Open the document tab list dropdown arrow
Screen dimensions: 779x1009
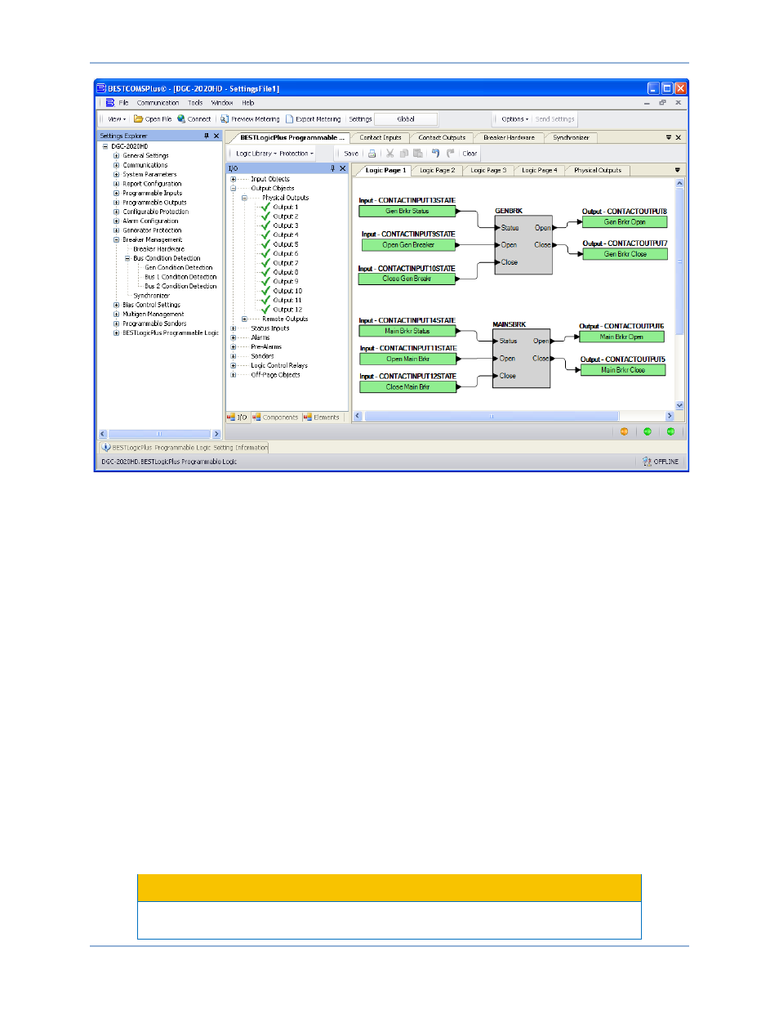click(669, 138)
